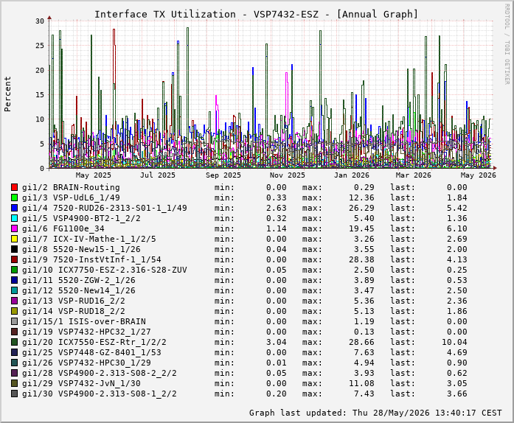Click the 15 tick on the y-axis
514x423 pixels.
(40, 94)
